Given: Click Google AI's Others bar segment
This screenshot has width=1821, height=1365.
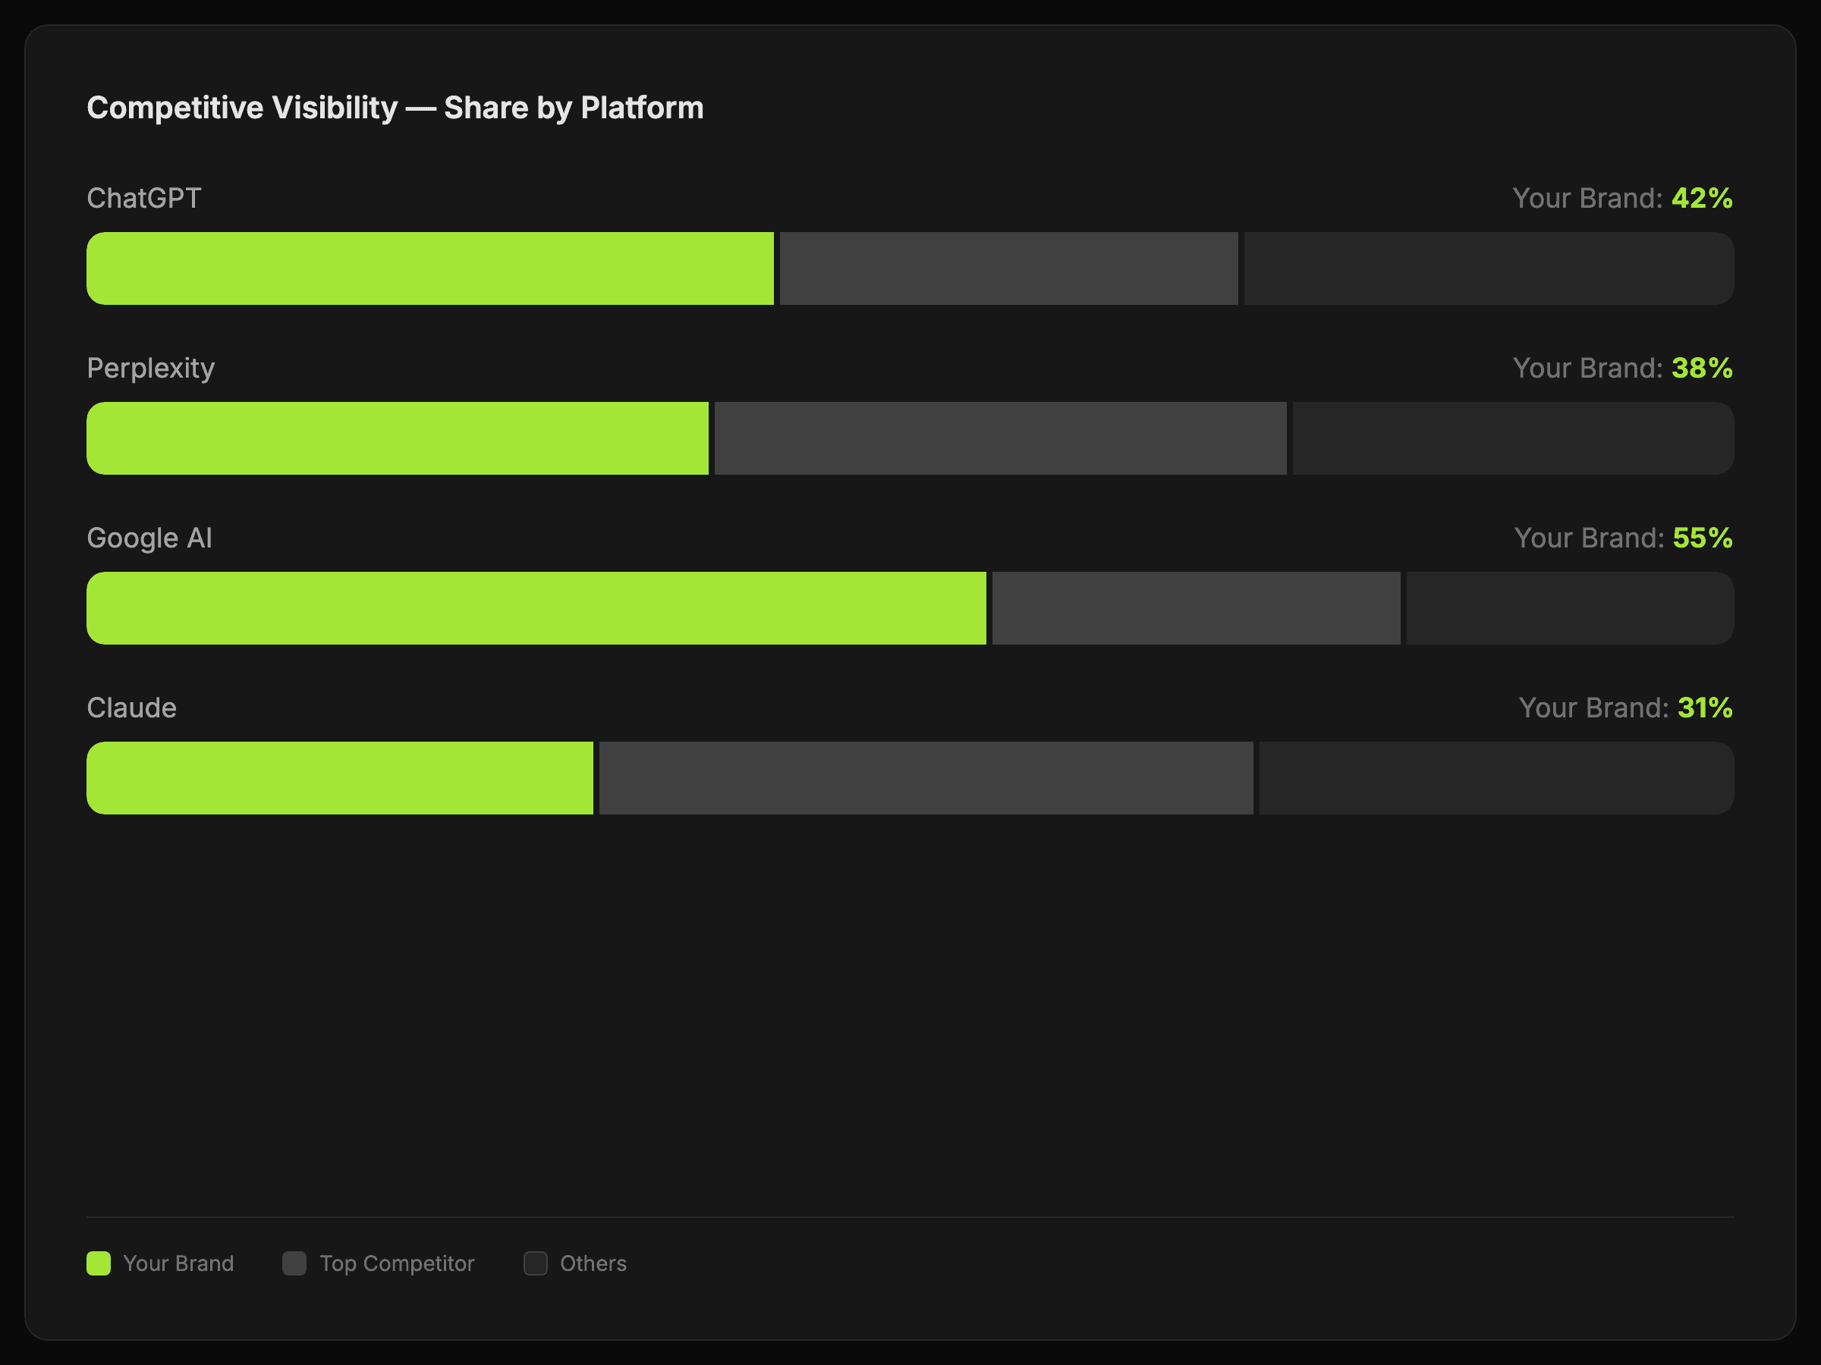Looking at the screenshot, I should pyautogui.click(x=1569, y=608).
